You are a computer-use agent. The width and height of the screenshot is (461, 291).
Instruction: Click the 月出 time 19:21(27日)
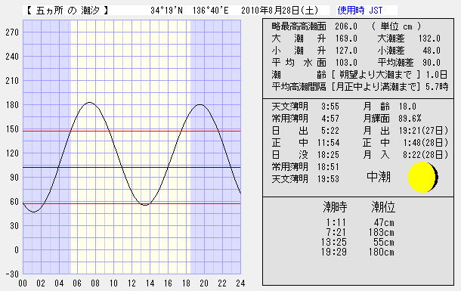pos(423,131)
